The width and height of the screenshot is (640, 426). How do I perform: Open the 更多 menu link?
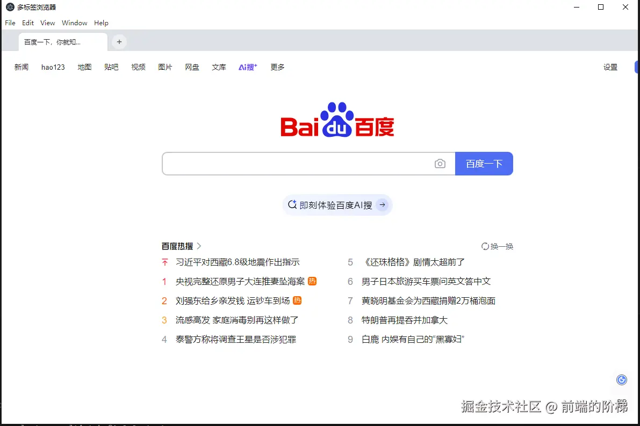point(278,67)
